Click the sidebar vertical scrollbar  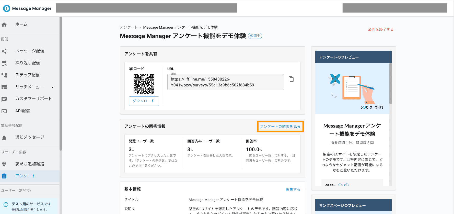[x=61, y=84]
